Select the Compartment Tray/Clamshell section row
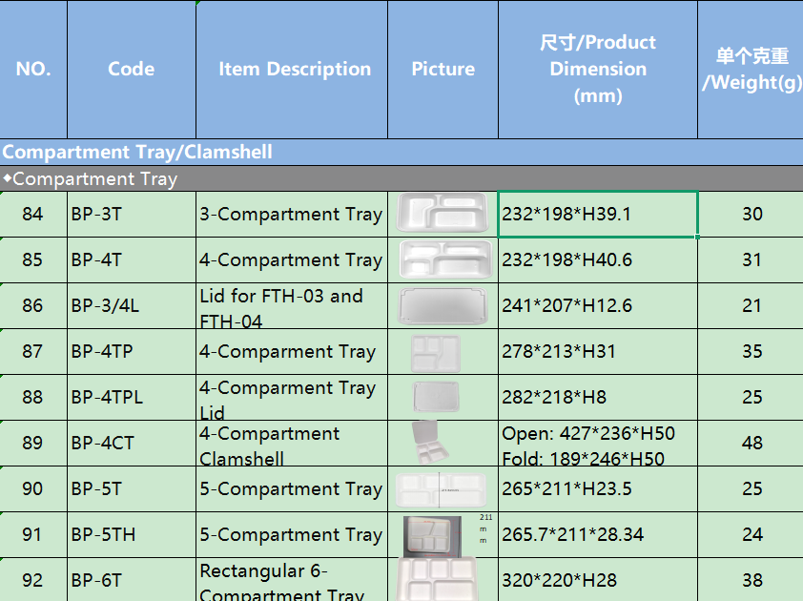Screen dimensions: 803x601 [x=401, y=153]
